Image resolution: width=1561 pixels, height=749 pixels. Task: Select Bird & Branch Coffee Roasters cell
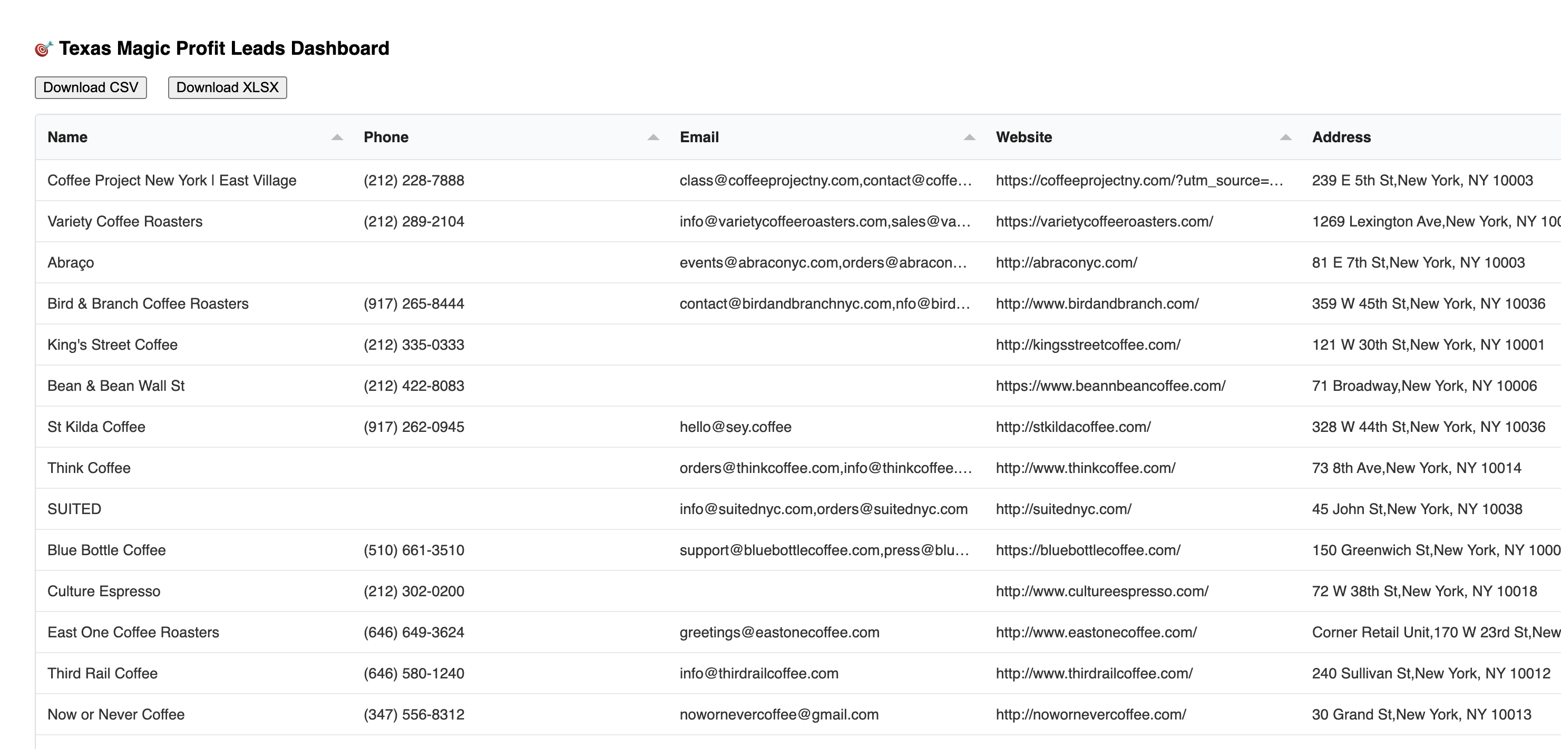pyautogui.click(x=193, y=304)
